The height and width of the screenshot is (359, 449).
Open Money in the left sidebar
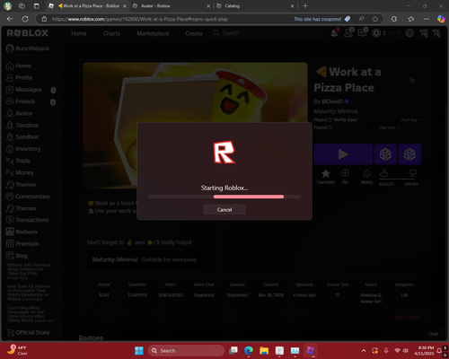[x=20, y=172]
